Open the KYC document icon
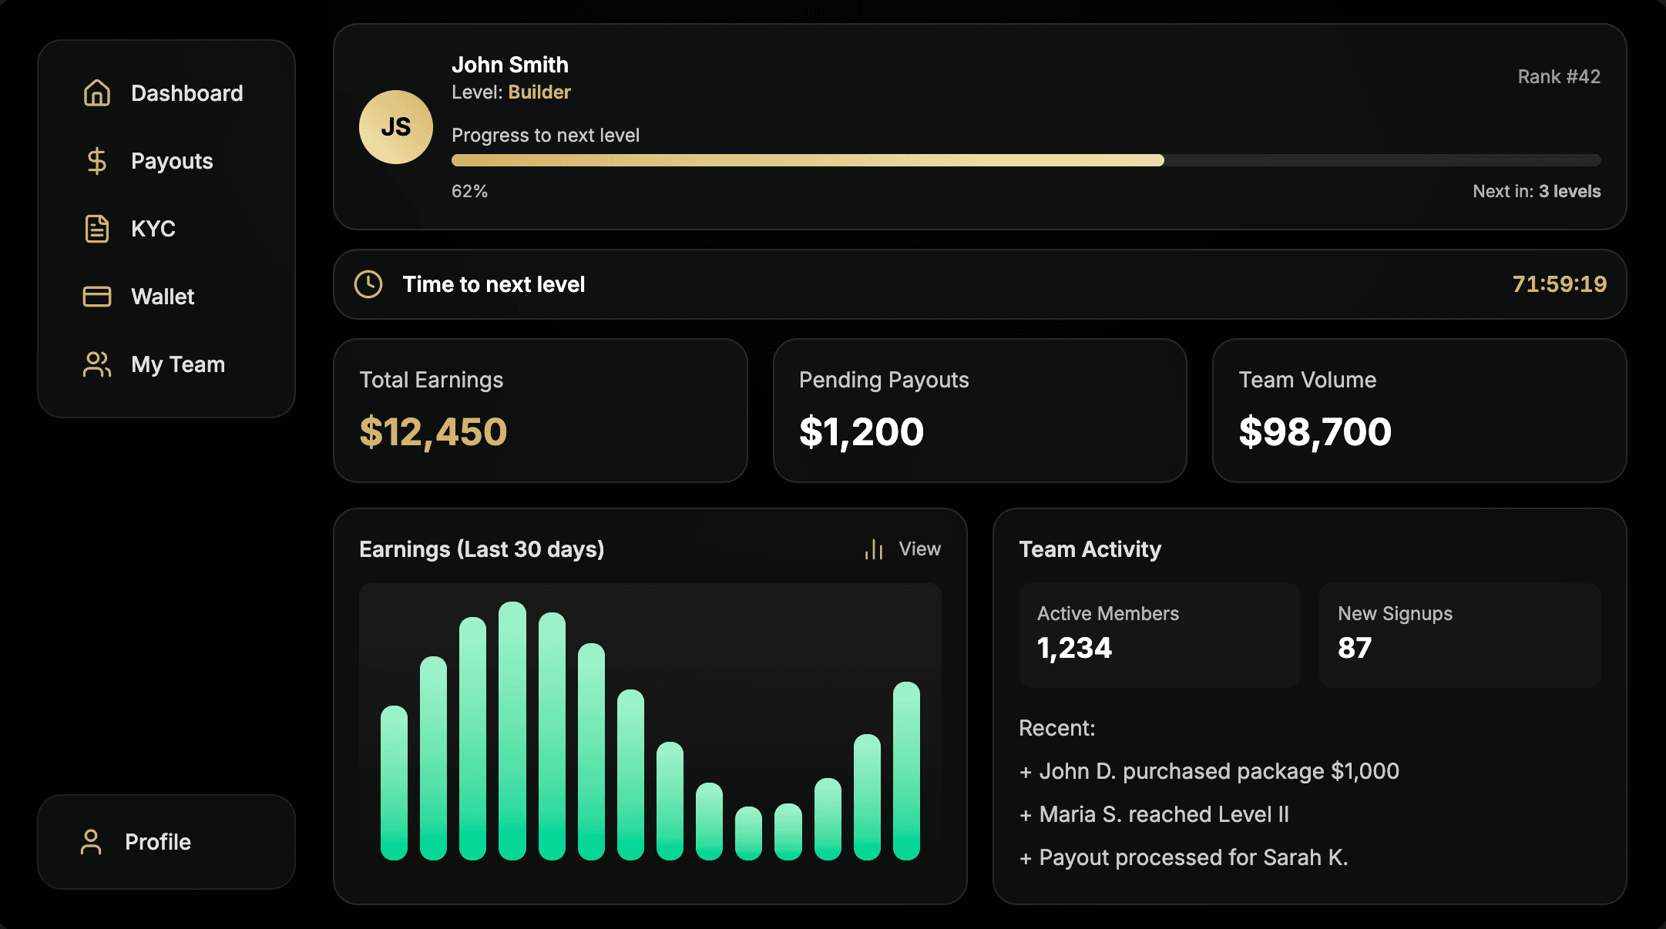Viewport: 1666px width, 929px height. coord(96,228)
